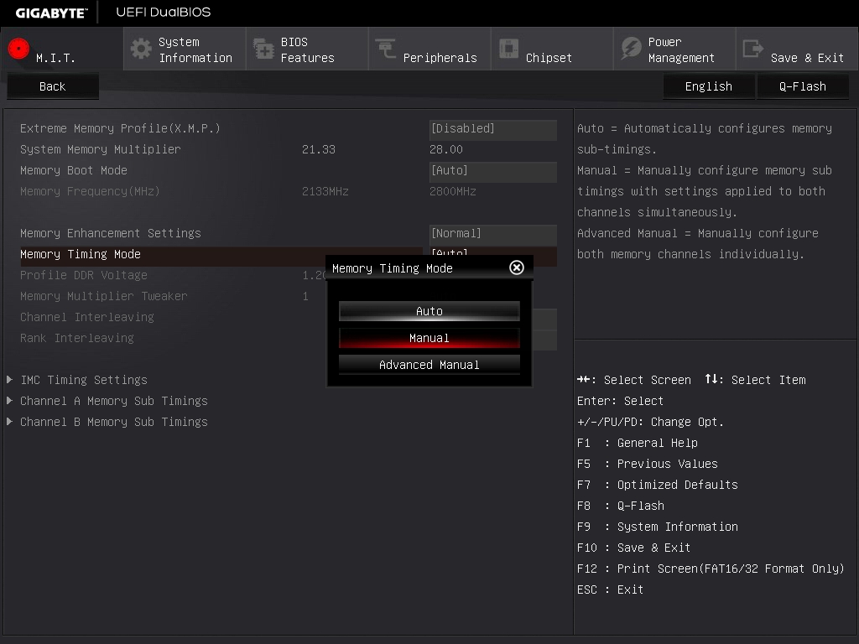Click the GIGABYTE logo
Viewport: 859px width, 644px height.
(51, 13)
